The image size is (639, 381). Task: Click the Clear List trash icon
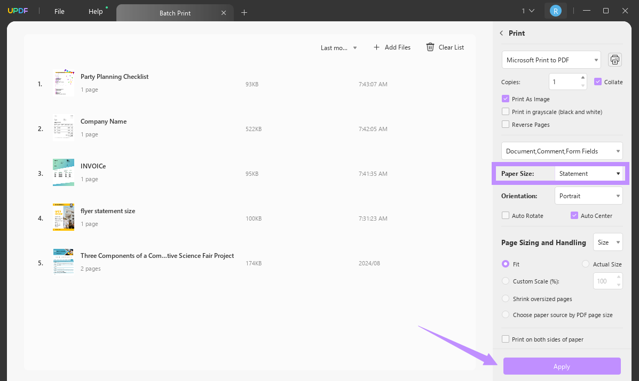[430, 47]
